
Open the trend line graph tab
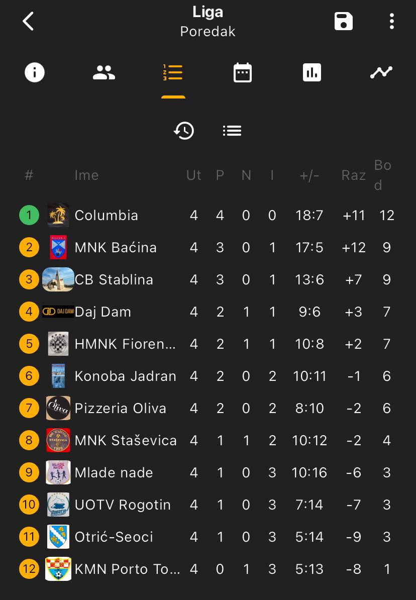[x=381, y=72]
